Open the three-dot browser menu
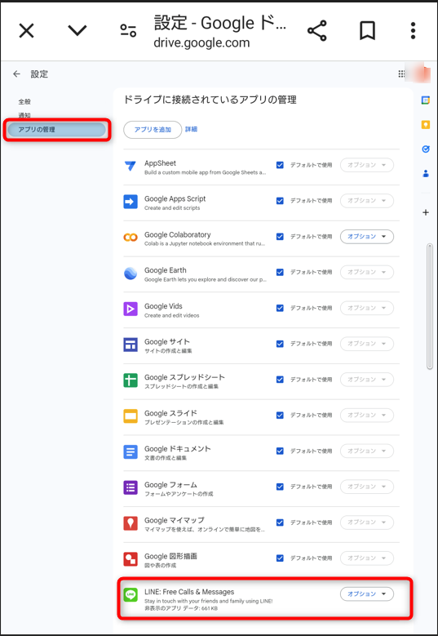438x636 pixels. point(413,31)
